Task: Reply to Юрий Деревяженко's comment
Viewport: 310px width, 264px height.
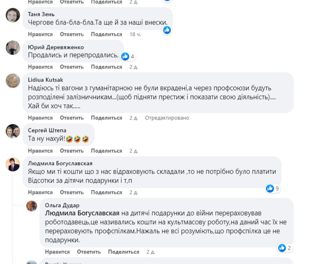Action: click(x=72, y=67)
